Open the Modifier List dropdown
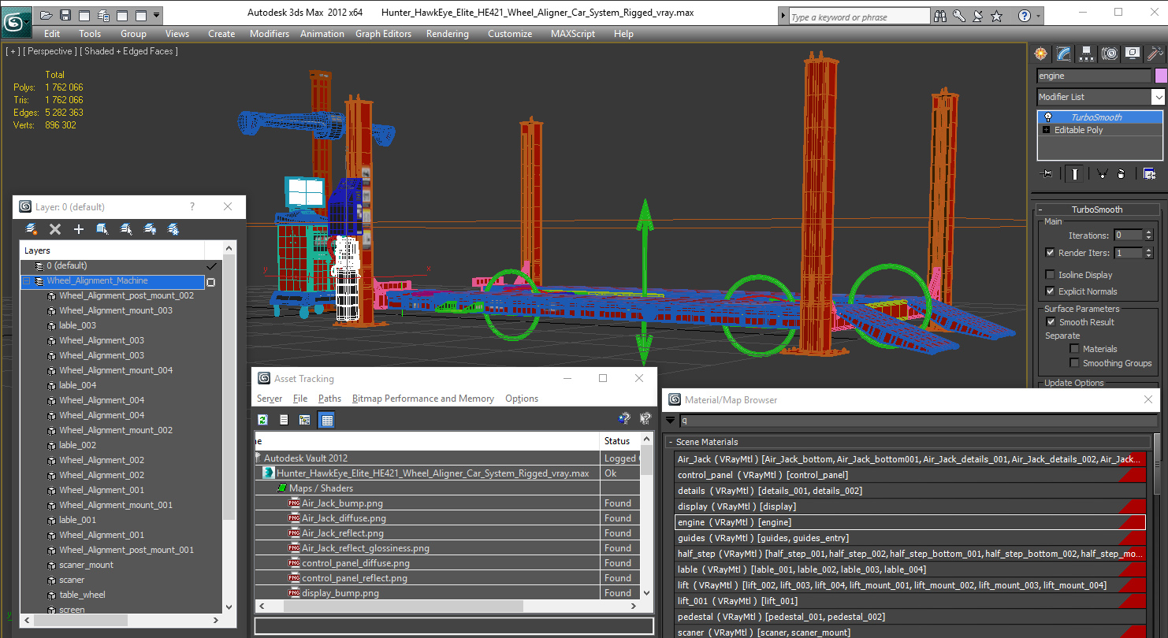1168x638 pixels. (1158, 97)
